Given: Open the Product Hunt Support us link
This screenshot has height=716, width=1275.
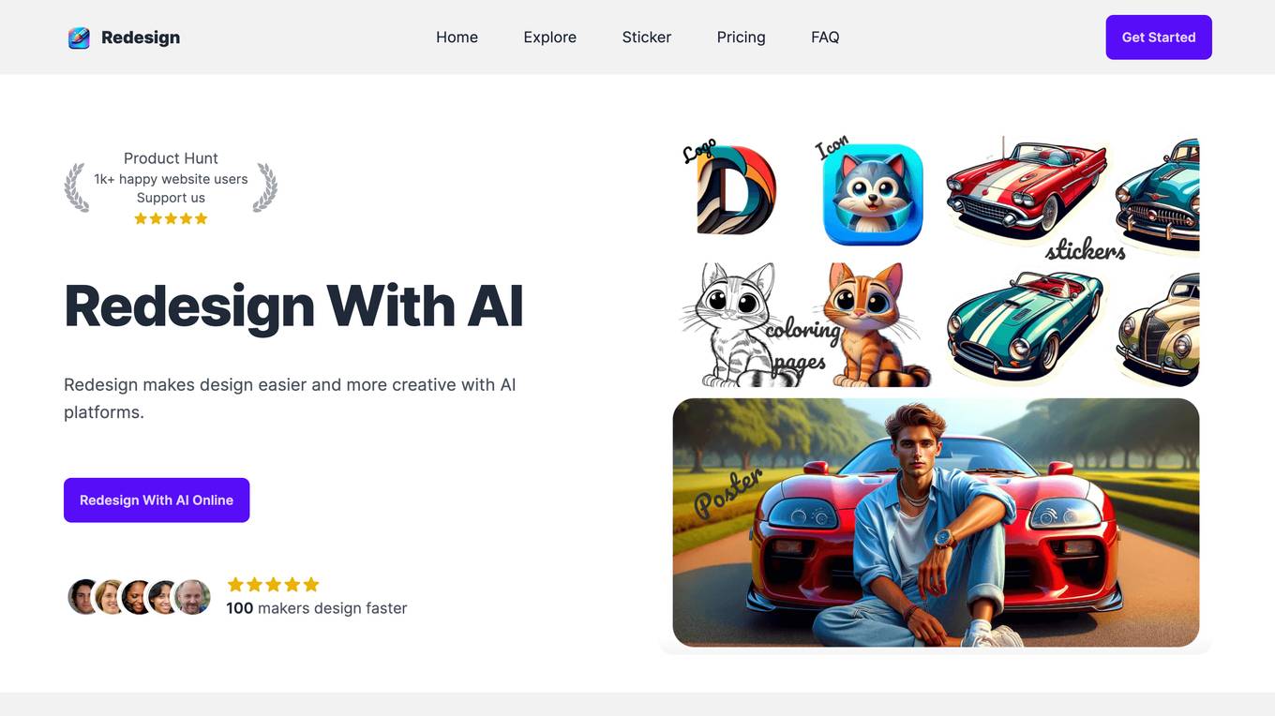Looking at the screenshot, I should pyautogui.click(x=171, y=198).
